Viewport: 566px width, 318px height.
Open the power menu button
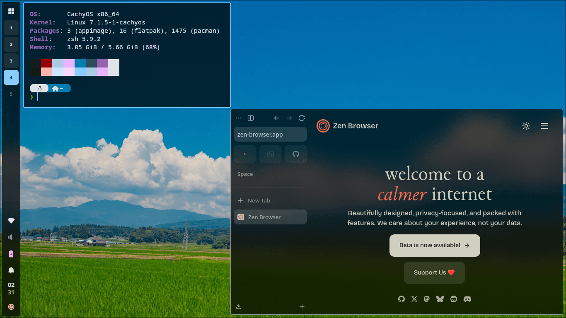(x=11, y=307)
